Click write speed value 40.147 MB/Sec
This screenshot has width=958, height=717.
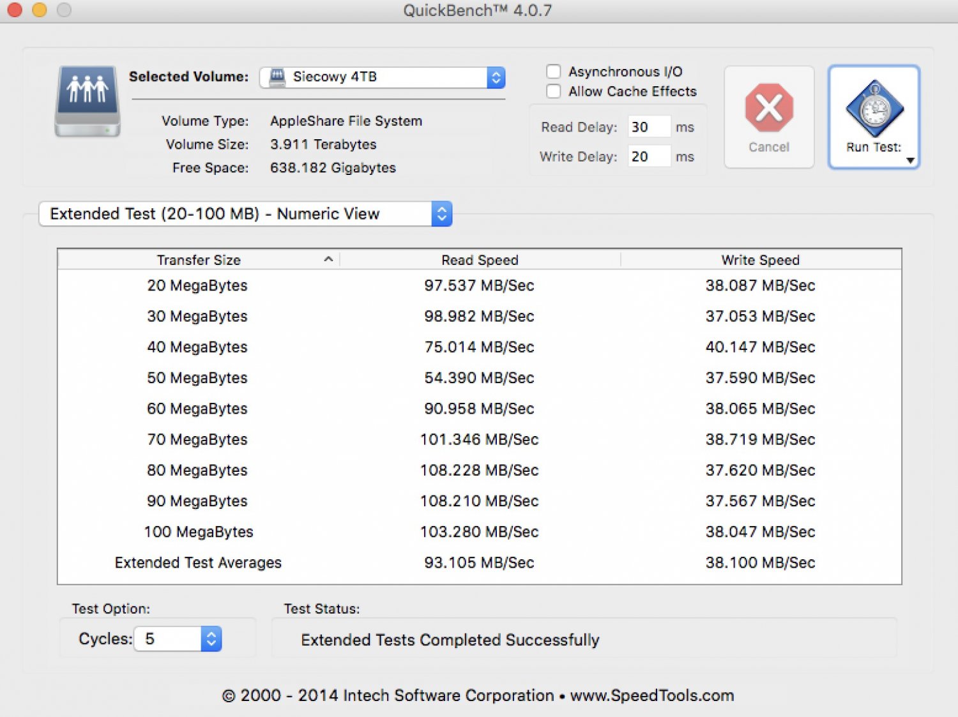click(x=760, y=347)
